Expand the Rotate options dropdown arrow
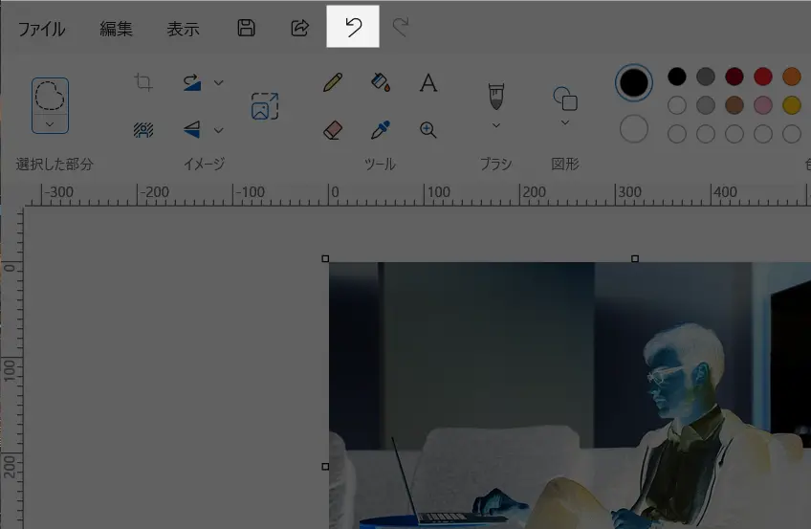811x529 pixels. 219,82
